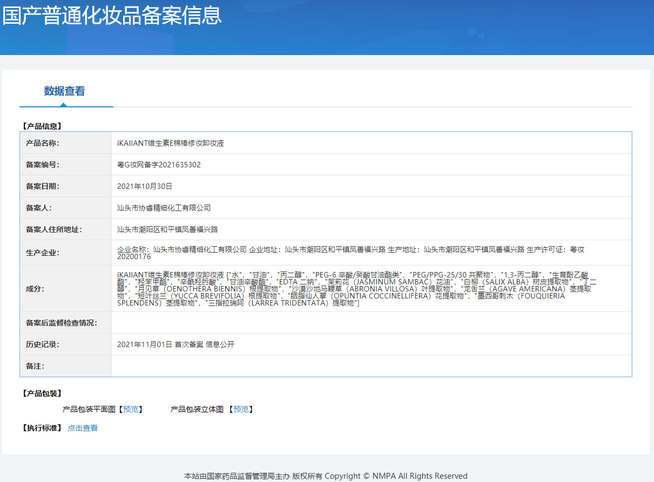The image size is (654, 482).
Task: Click the 产品名称 label cell
Action: [66, 143]
